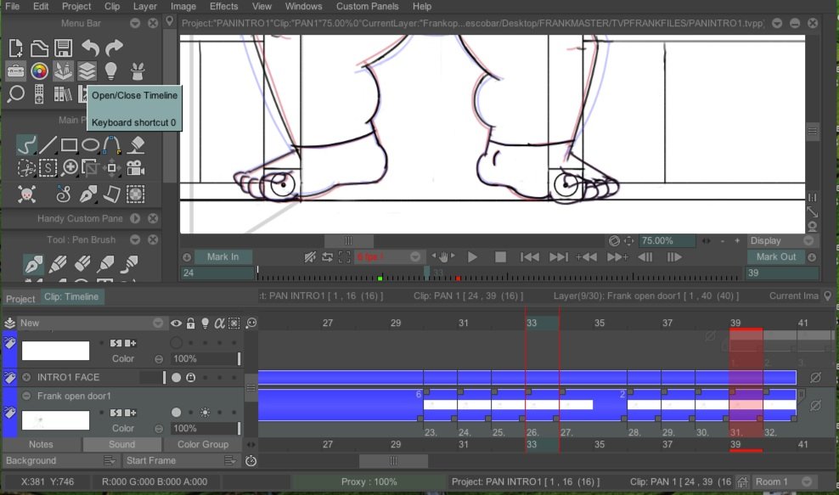Select the cut brush scissors tool
839x495 pixels.
pyautogui.click(x=25, y=168)
